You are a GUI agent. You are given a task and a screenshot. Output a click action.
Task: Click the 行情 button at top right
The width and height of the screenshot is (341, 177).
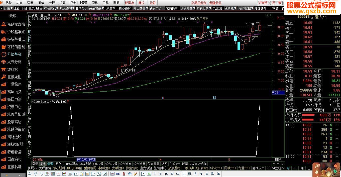pos(276,3)
